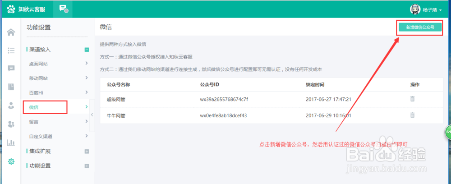Viewport: 451px width, 184px height.
Task: Select 移动网站 menu item
Action: click(38, 78)
